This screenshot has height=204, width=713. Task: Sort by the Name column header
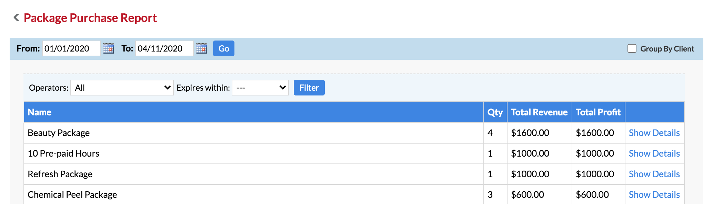[40, 112]
